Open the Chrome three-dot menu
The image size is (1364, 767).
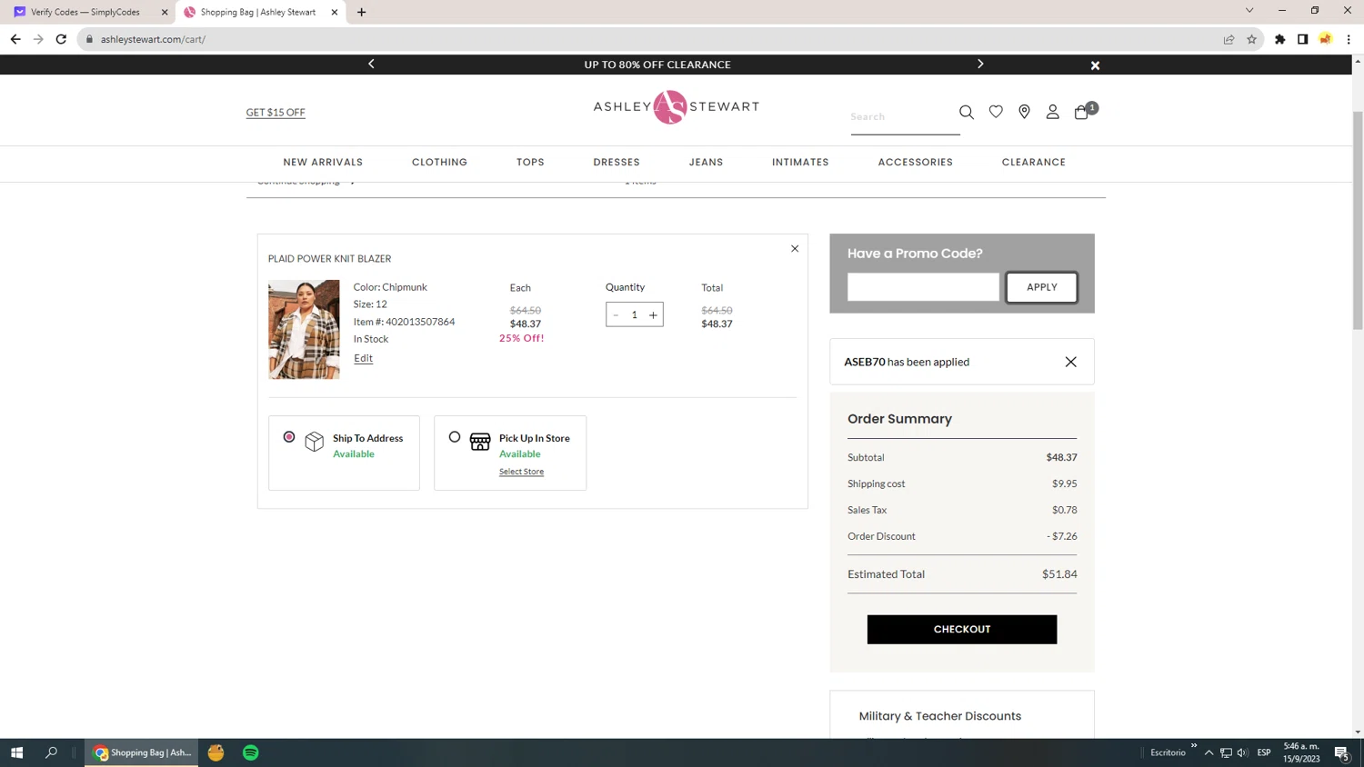coord(1349,39)
